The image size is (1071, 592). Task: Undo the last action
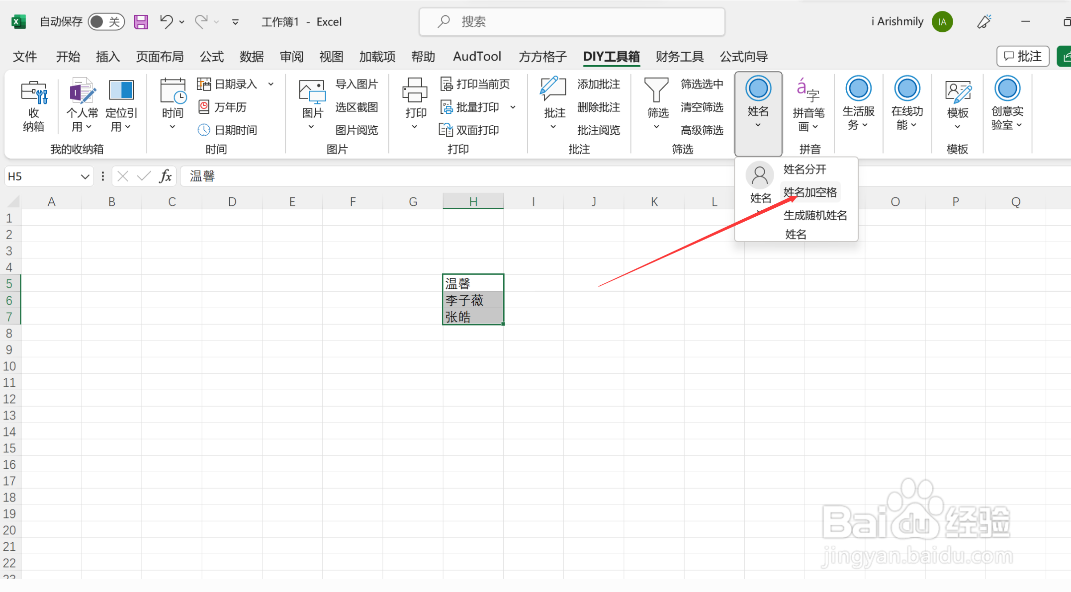tap(166, 21)
